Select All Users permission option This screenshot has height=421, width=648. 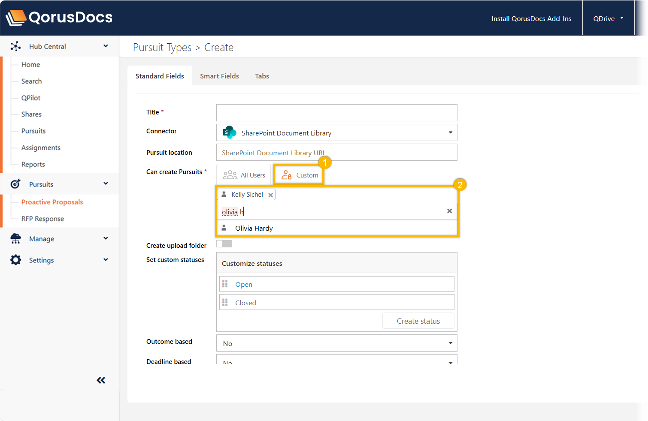click(x=244, y=175)
